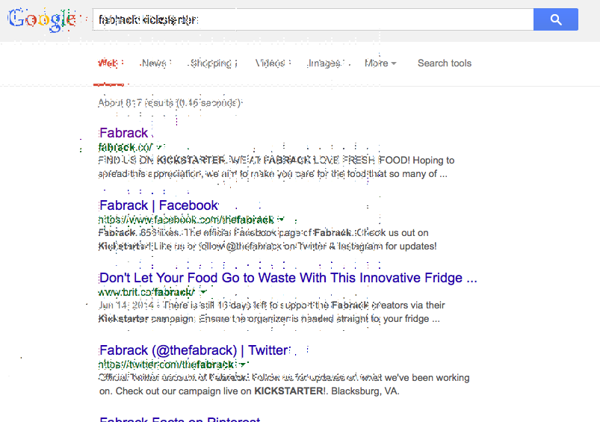Expand the More dropdown menu
Viewport: 600px width, 422px height.
pyautogui.click(x=380, y=63)
